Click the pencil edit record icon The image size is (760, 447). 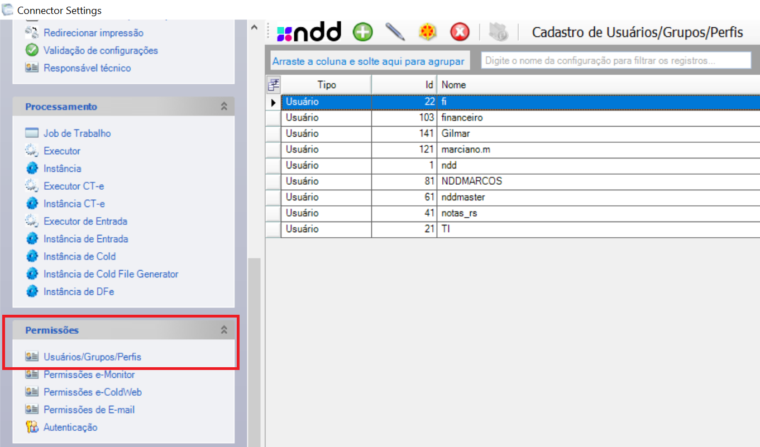point(395,32)
